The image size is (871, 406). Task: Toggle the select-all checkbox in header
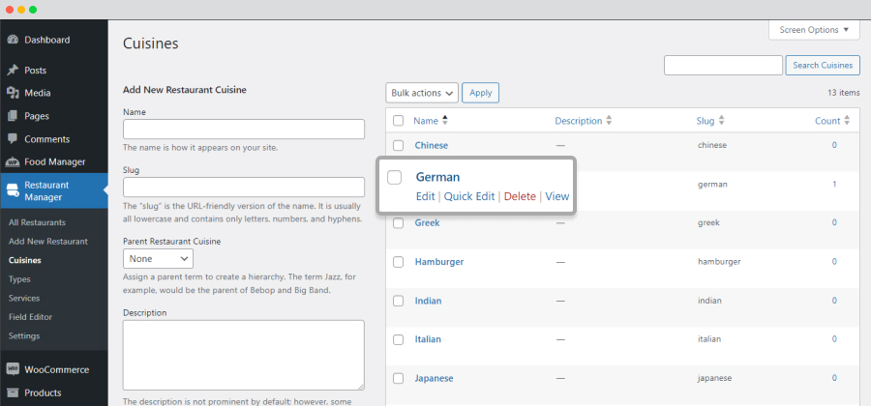coord(399,121)
